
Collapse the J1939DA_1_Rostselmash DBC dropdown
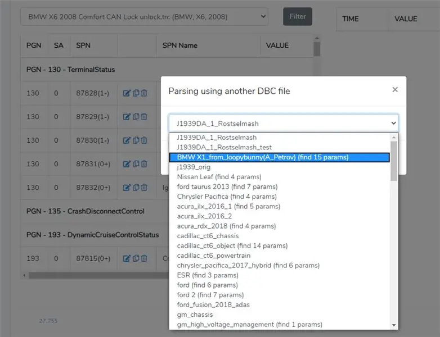click(284, 123)
